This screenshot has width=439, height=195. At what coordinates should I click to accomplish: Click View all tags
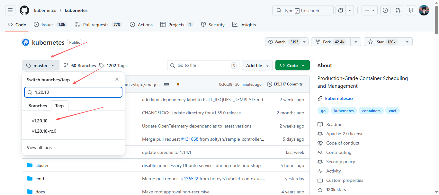click(39, 147)
